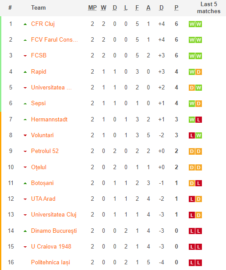Click Botoșani's orange D result badge
Image resolution: width=226 pixels, height=270 pixels.
[192, 183]
